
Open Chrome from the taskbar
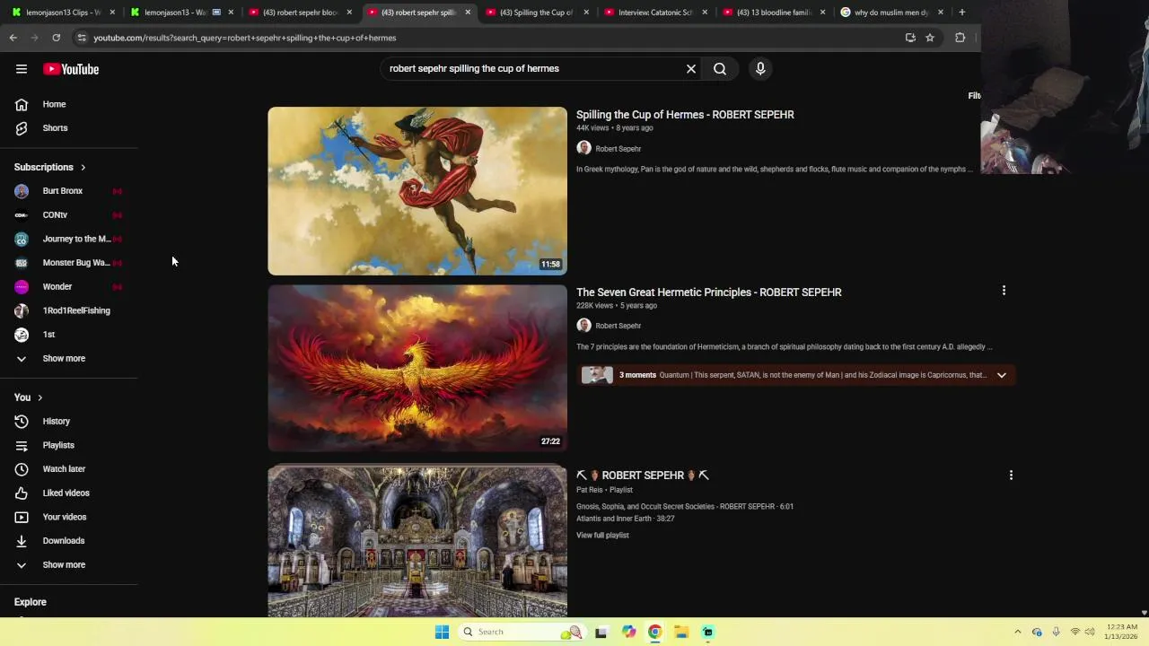click(x=655, y=632)
